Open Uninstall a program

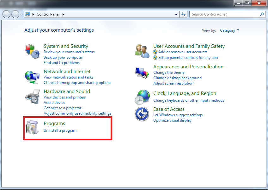point(60,130)
